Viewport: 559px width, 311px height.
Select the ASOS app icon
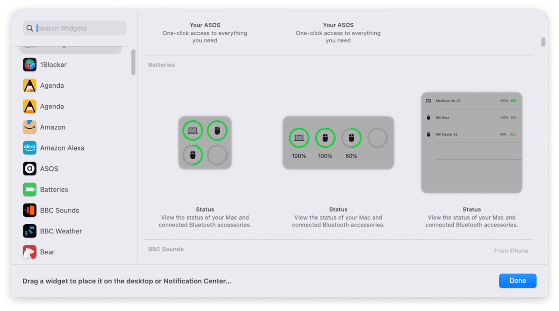pyautogui.click(x=30, y=169)
